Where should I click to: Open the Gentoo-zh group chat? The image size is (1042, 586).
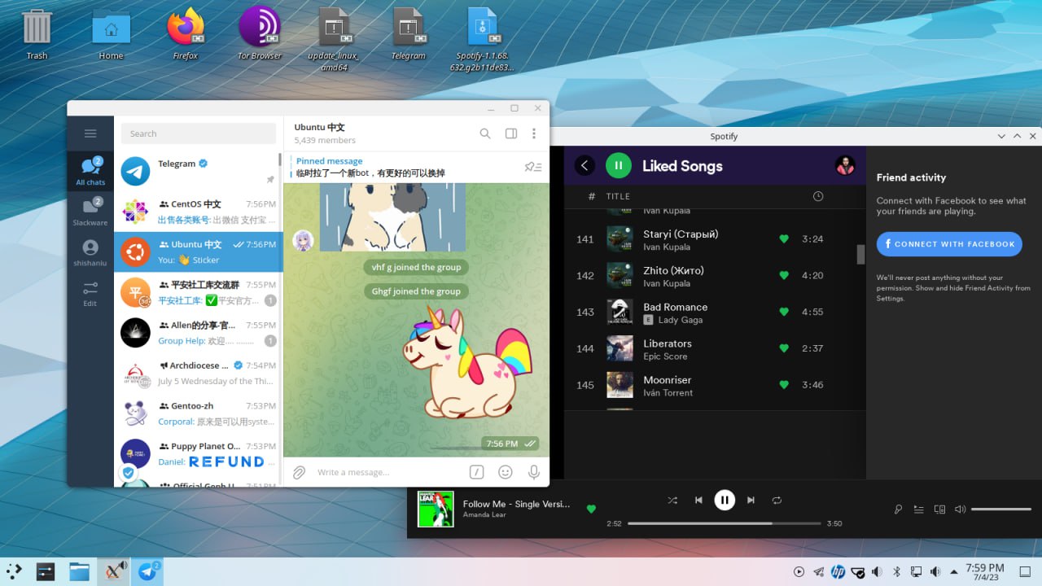tap(199, 413)
